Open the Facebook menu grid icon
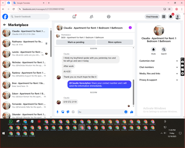The width and height of the screenshot is (185, 148). (x=164, y=17)
